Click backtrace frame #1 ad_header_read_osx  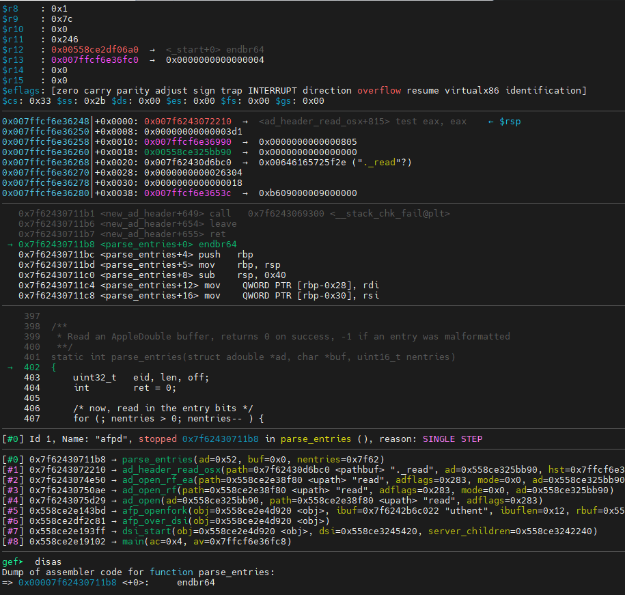(x=314, y=470)
